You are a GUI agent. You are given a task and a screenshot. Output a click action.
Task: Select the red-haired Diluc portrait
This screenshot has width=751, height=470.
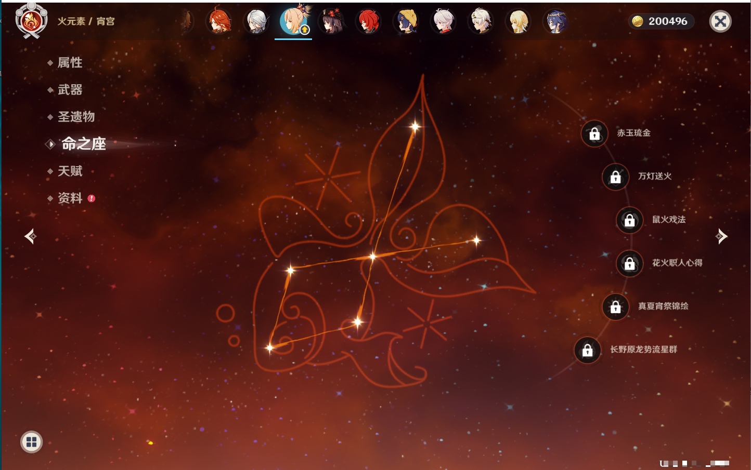click(368, 22)
